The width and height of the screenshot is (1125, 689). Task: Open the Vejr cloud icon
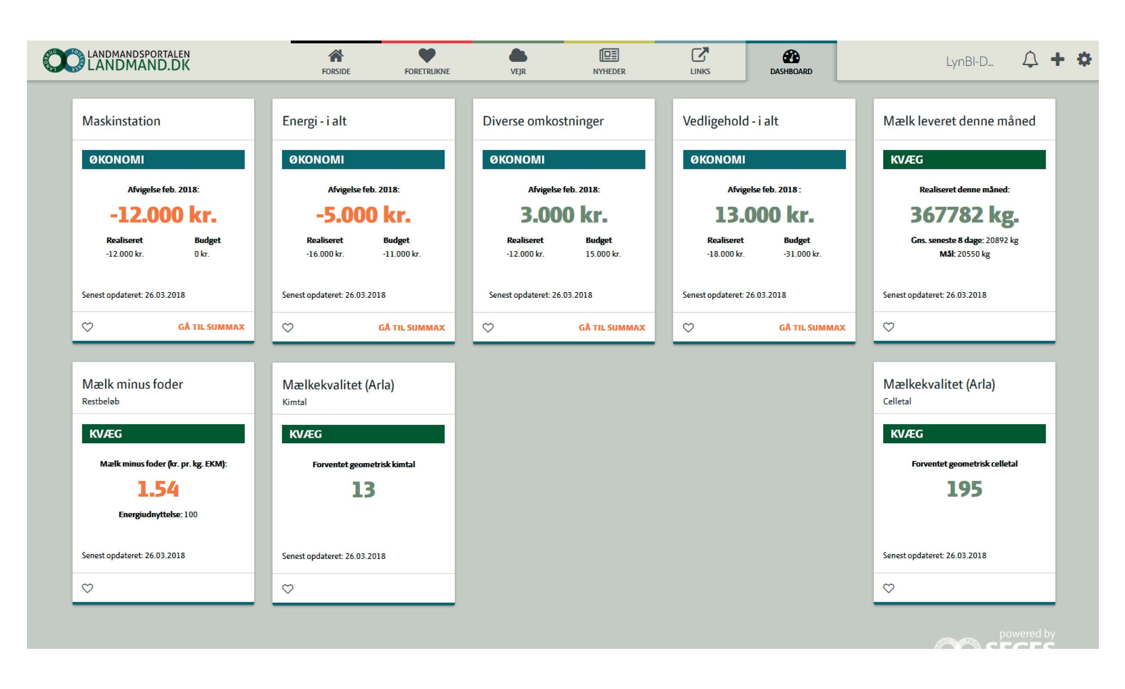518,56
